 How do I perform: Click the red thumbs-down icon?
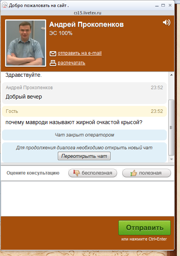pyautogui.click(x=76, y=173)
